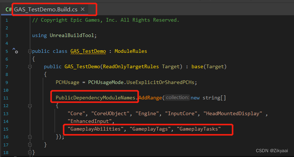Click the UseExplicitOrSharedPCHs enum value
The image size is (294, 157).
click(x=160, y=82)
